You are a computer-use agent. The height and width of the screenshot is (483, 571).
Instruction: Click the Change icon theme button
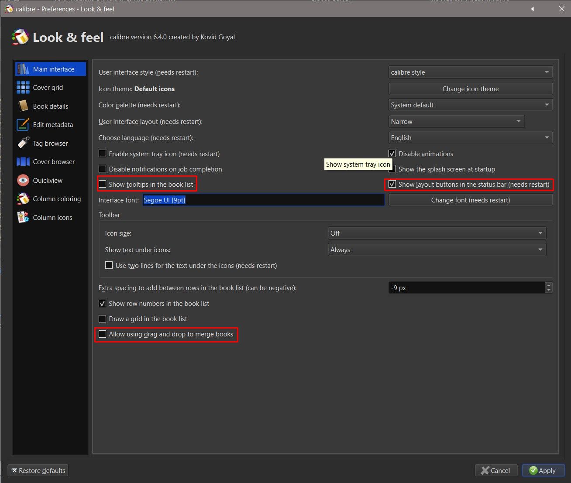click(470, 89)
